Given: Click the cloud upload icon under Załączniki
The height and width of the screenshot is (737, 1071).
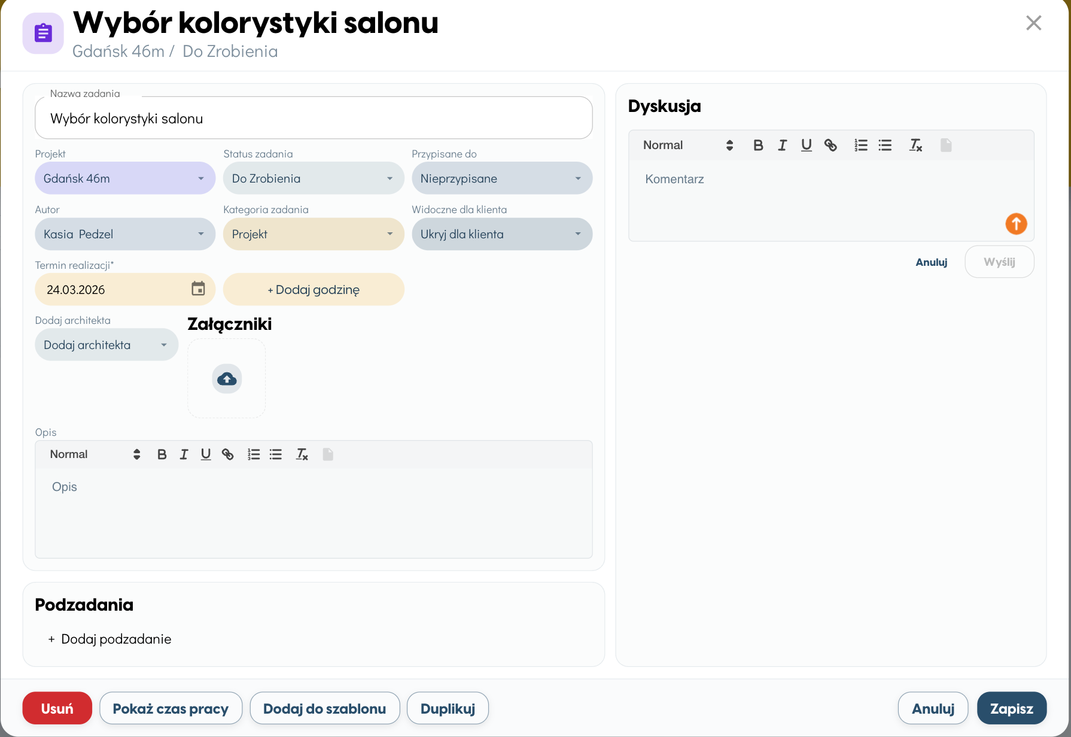Looking at the screenshot, I should (x=227, y=379).
